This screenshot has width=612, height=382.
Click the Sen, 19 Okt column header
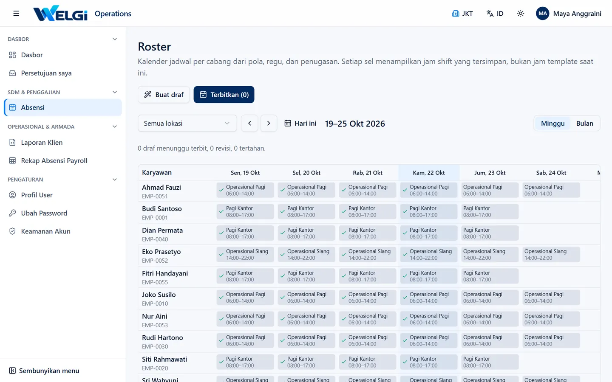pyautogui.click(x=245, y=173)
